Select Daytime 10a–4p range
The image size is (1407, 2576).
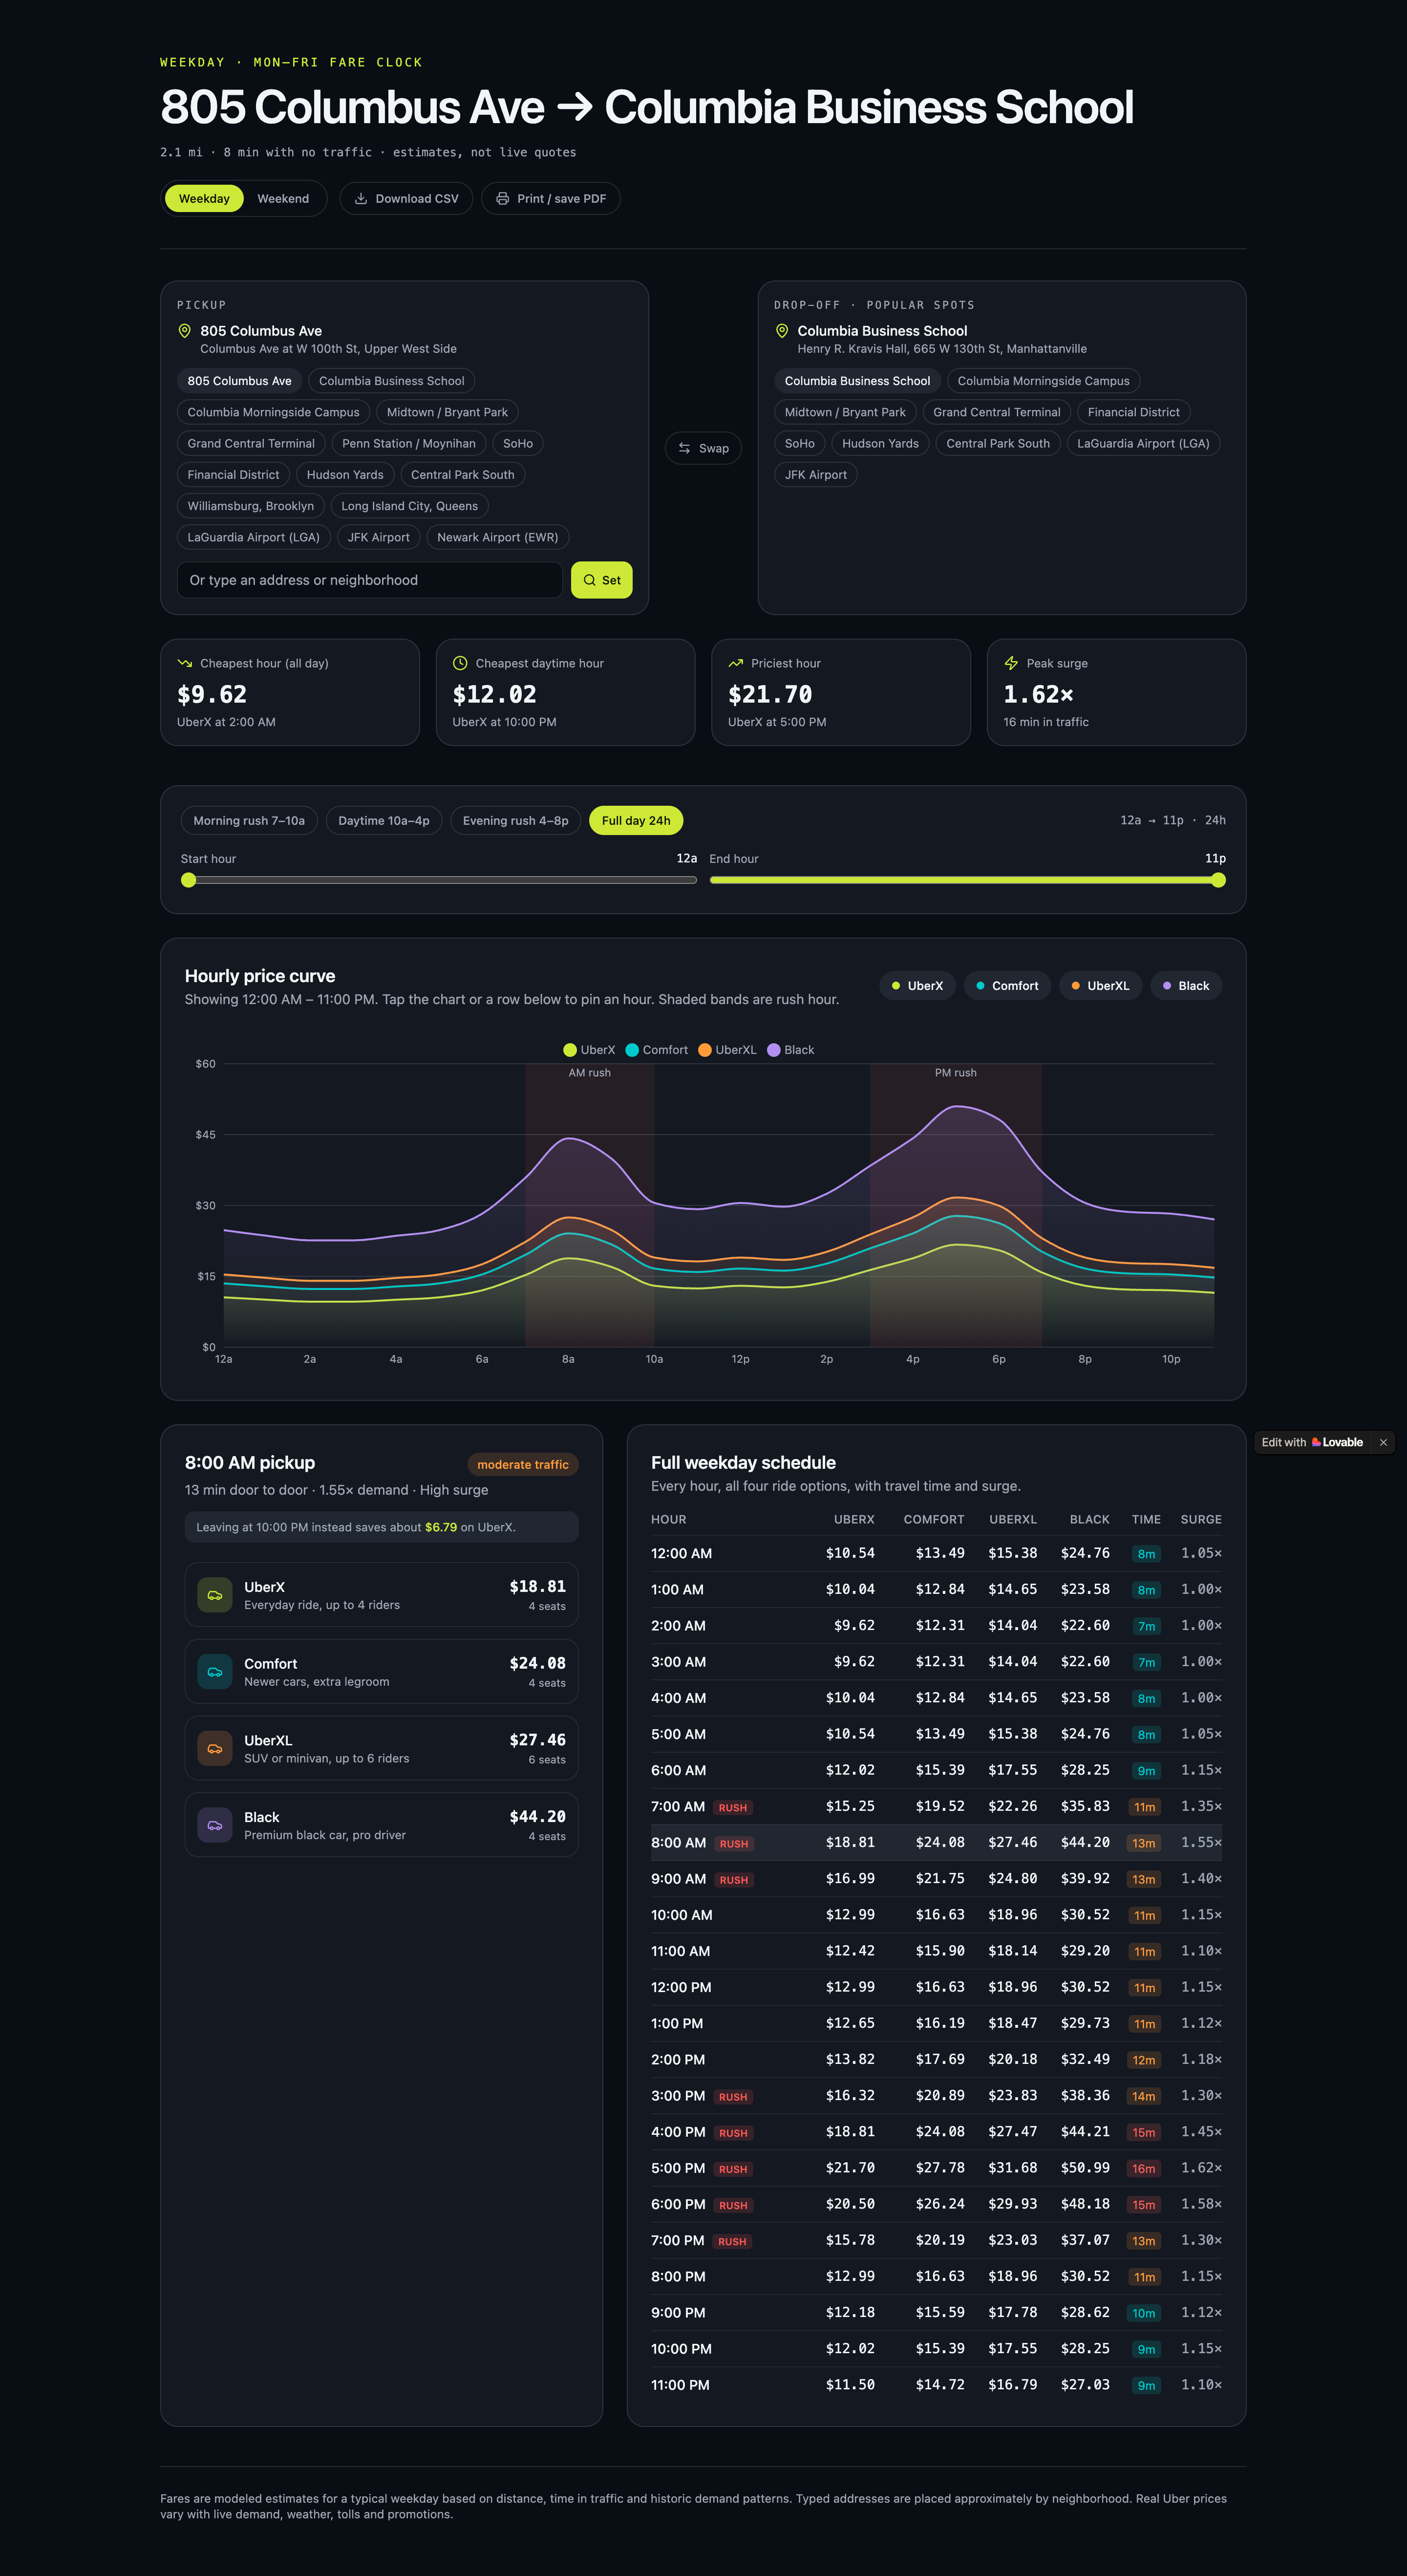(384, 820)
